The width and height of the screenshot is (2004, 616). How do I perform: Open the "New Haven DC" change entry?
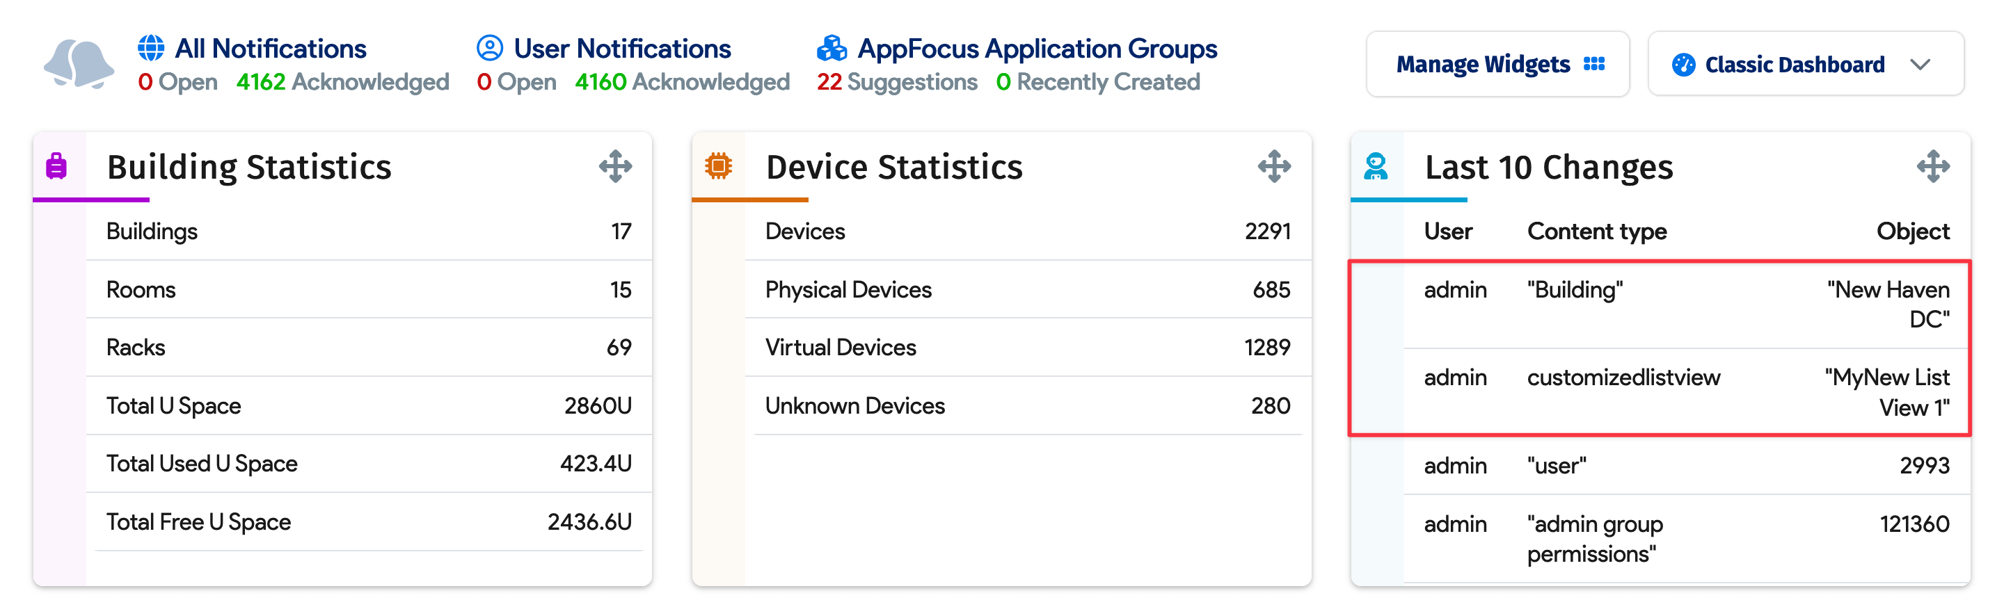tap(1887, 304)
